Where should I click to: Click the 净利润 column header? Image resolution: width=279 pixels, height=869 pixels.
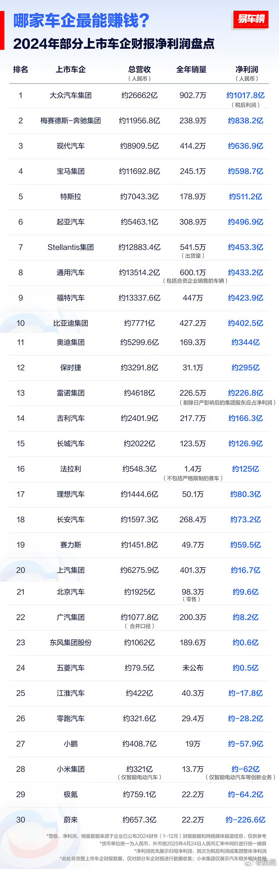[x=247, y=70]
